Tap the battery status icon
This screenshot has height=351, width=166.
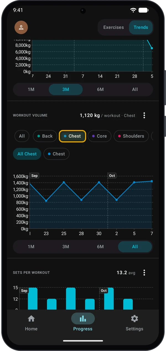click(144, 10)
